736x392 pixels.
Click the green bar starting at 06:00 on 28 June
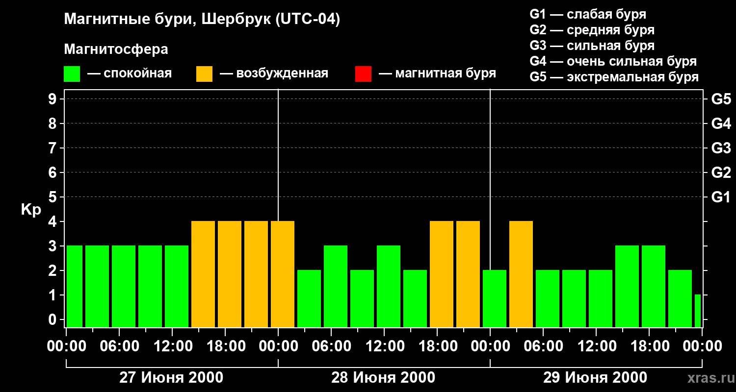pyautogui.click(x=336, y=286)
